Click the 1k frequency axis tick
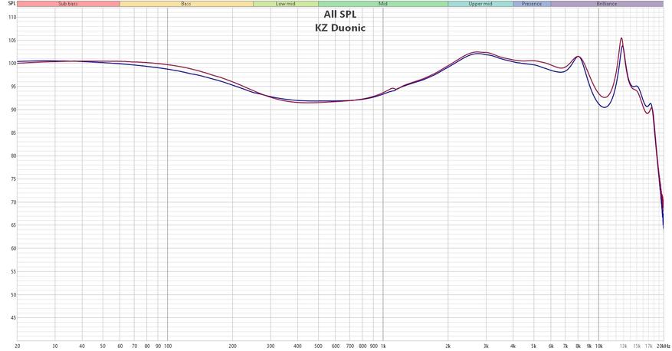Image resolution: width=672 pixels, height=351 pixels. pos(383,346)
